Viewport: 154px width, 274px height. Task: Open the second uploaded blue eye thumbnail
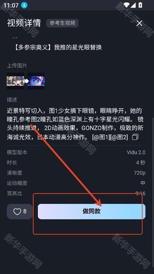36,81
